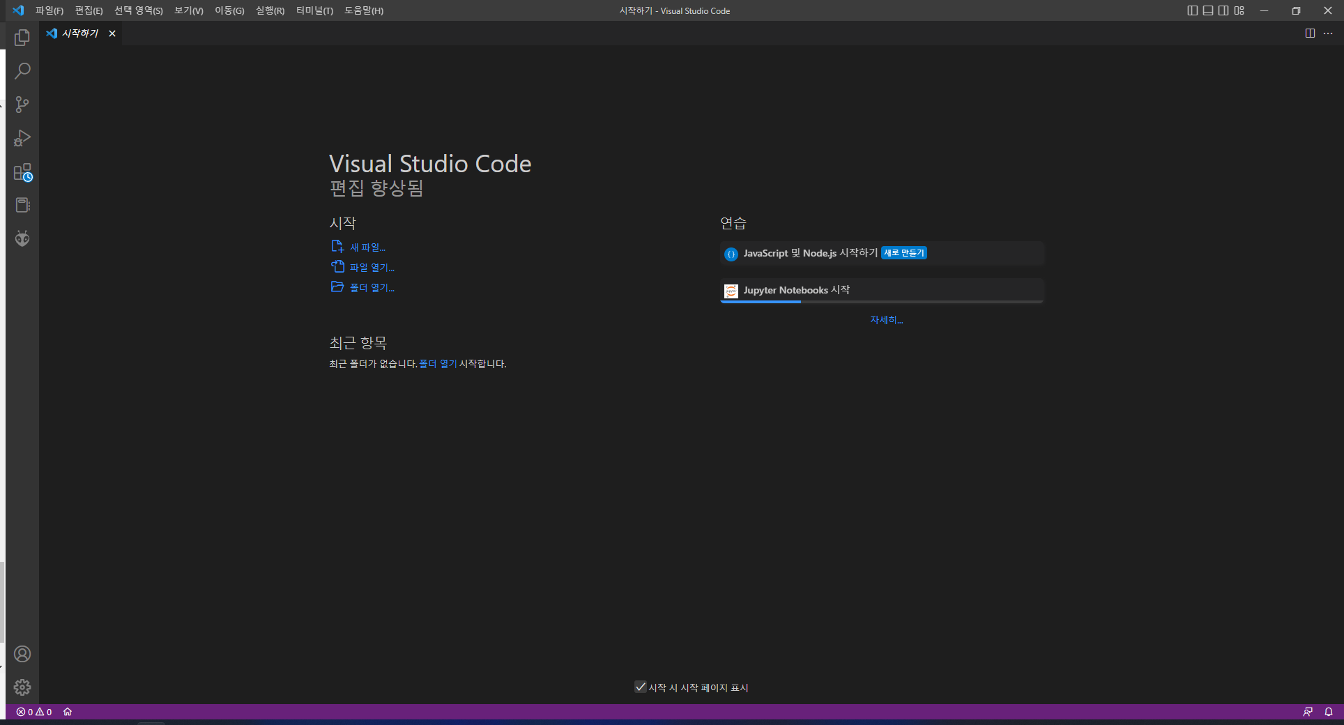Click the 새 파일... link
1344x725 pixels.
[x=367, y=247]
